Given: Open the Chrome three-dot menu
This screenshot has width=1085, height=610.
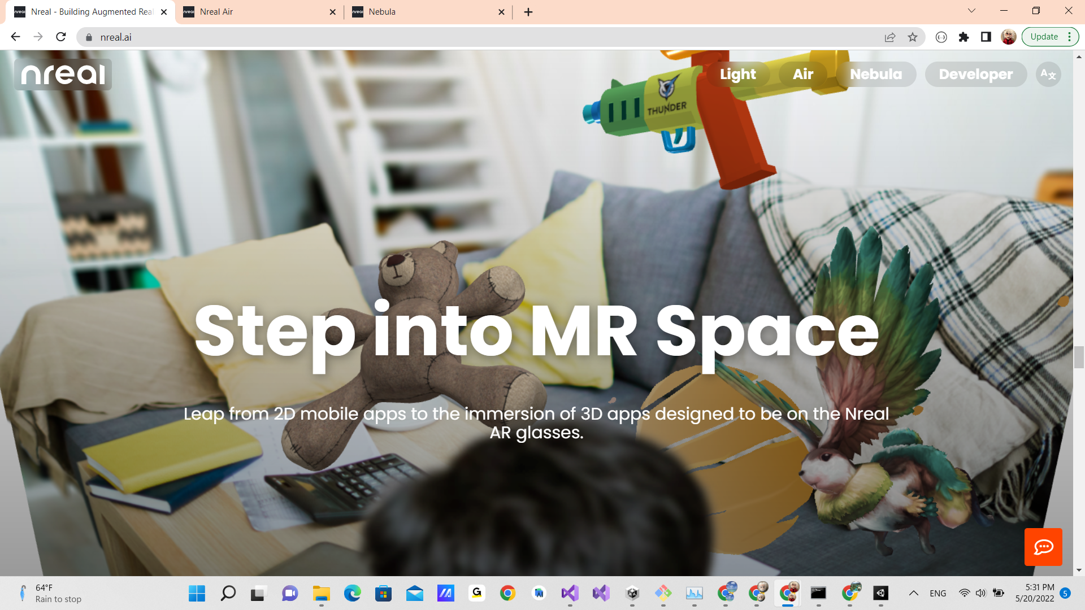Looking at the screenshot, I should [1070, 37].
